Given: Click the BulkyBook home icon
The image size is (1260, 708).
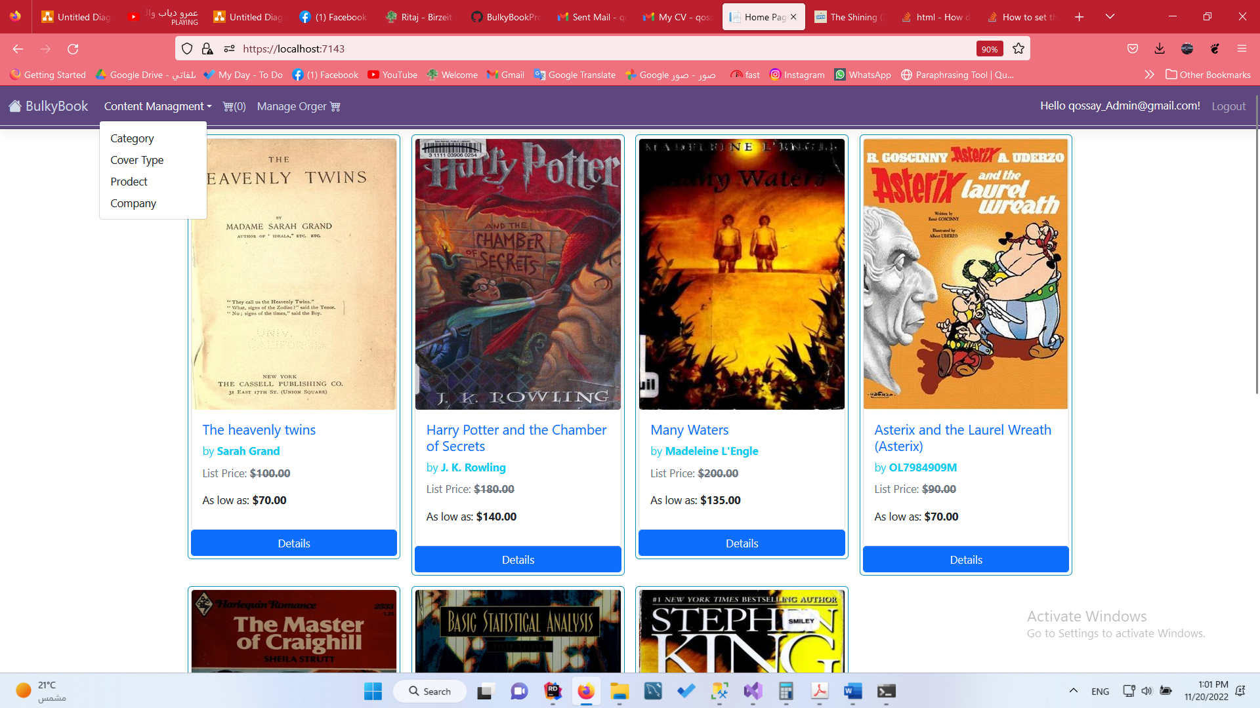Looking at the screenshot, I should (15, 106).
